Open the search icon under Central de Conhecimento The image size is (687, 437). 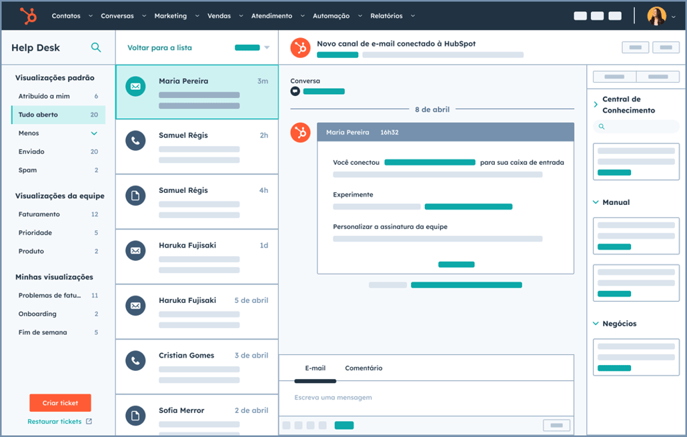[x=600, y=125]
